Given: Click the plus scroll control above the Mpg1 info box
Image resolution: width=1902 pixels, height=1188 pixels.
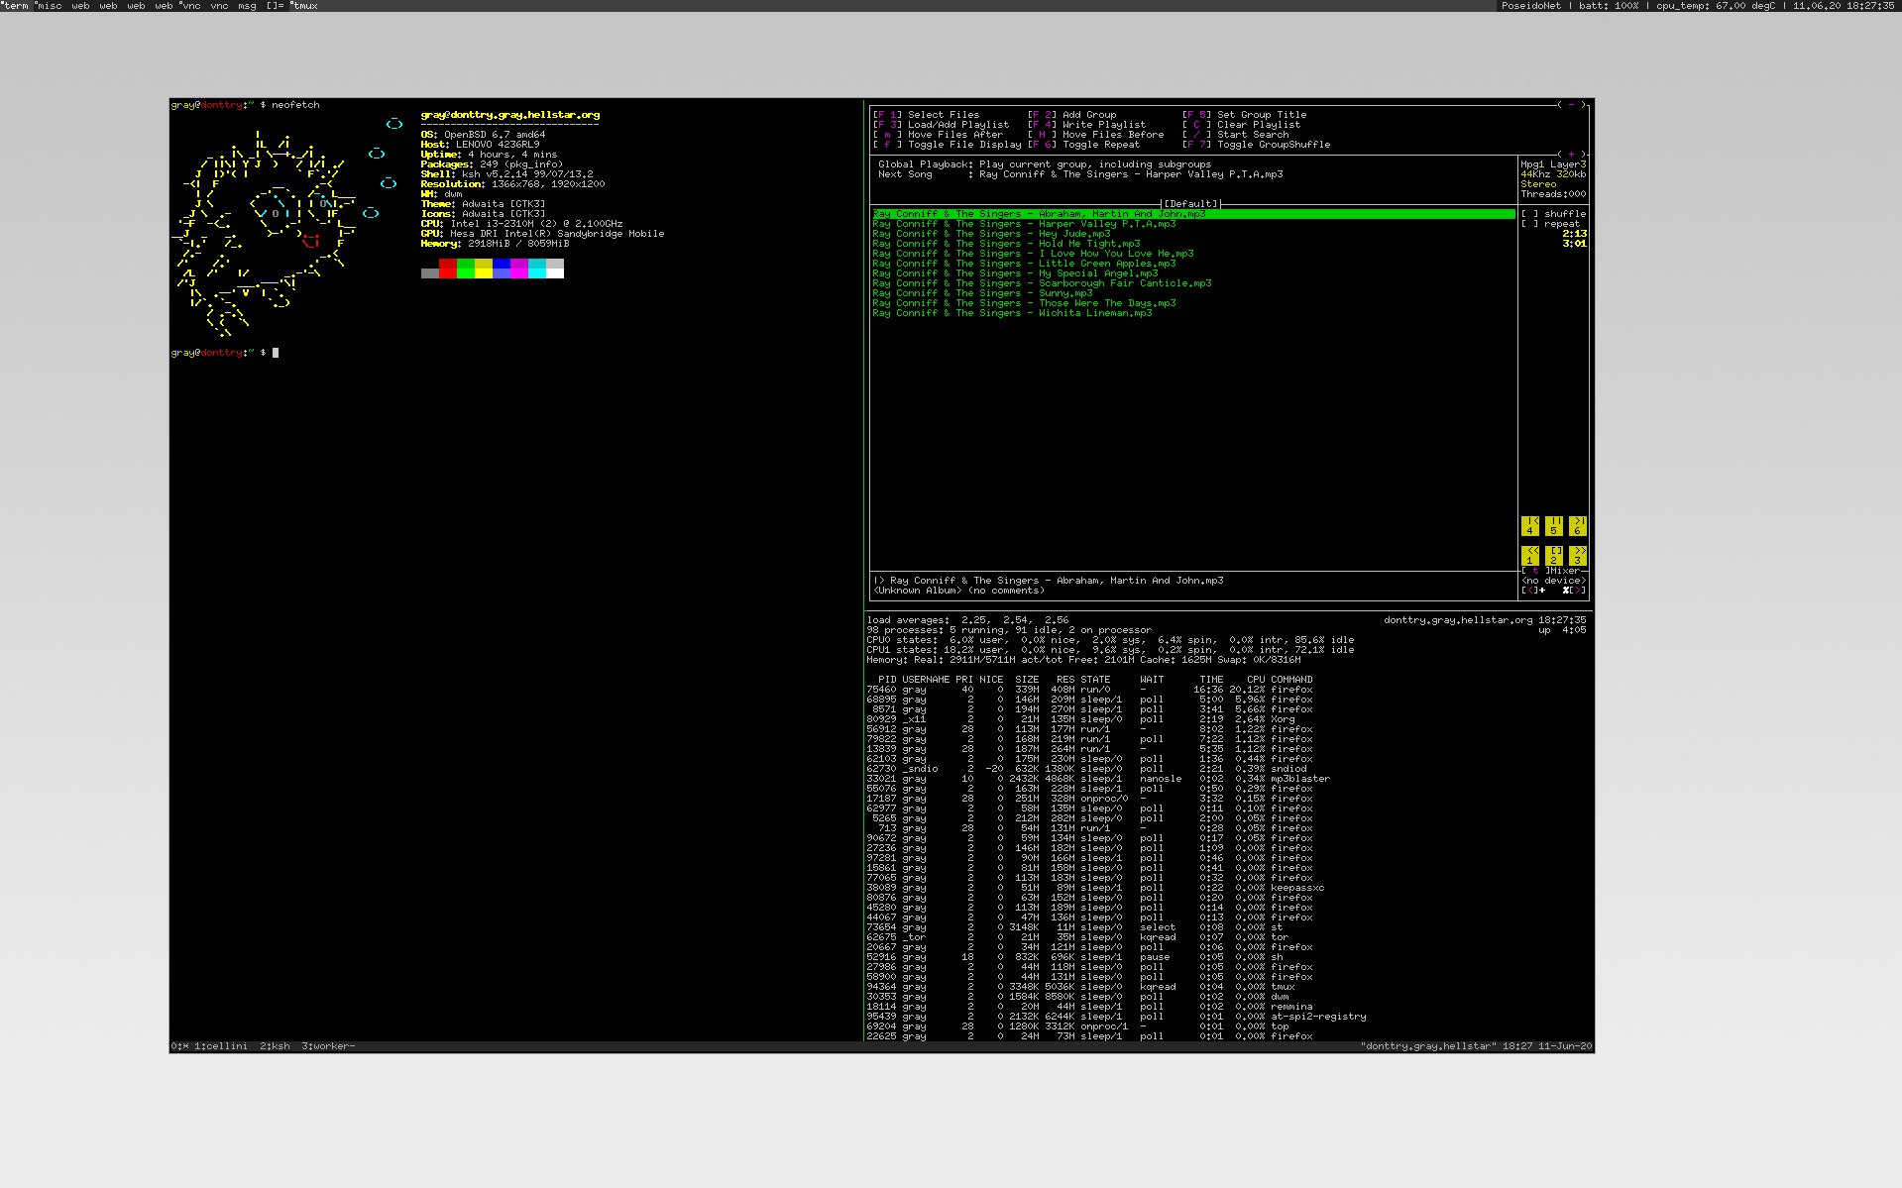Looking at the screenshot, I should [x=1571, y=154].
